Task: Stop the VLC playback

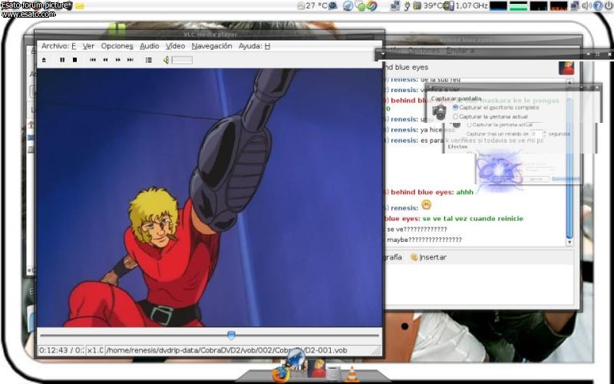Action: (x=74, y=60)
